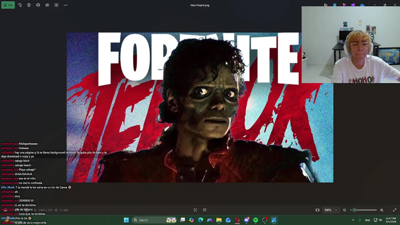Open the purple video editor icon in title bar
This screenshot has width=400, height=225.
coord(353,5)
